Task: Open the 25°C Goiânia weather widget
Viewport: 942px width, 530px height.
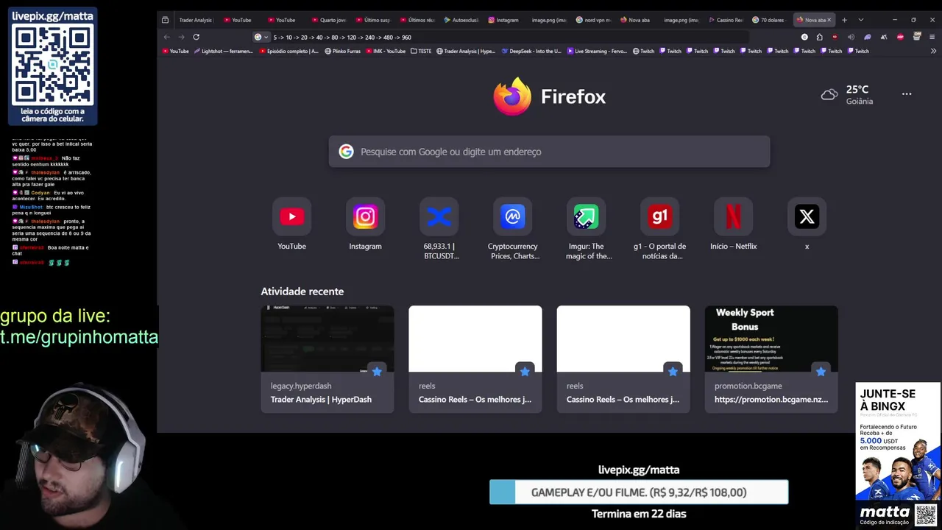Action: coord(847,94)
